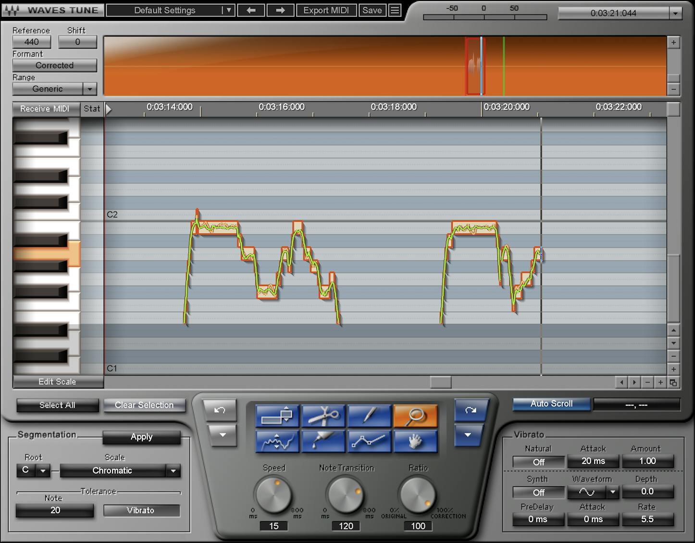Select the slope node tool
695x543 pixels.
click(369, 441)
